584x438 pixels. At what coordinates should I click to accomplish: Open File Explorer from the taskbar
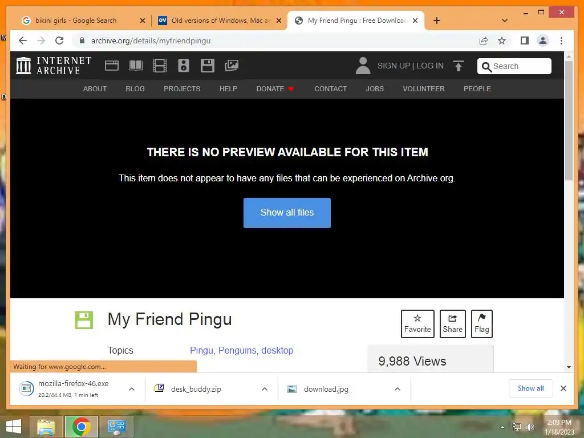[46, 427]
